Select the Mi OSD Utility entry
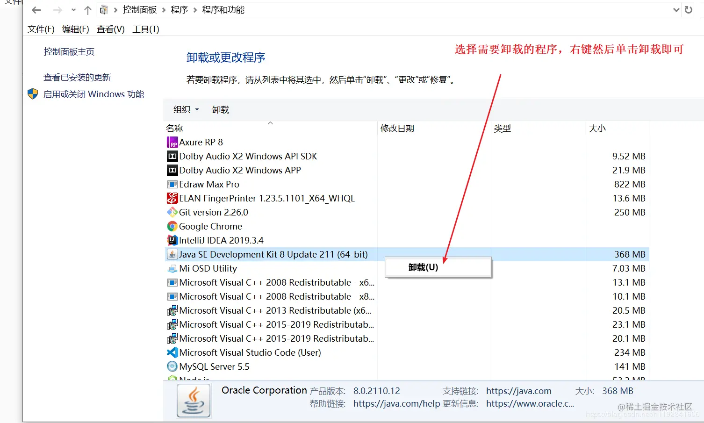 [208, 268]
